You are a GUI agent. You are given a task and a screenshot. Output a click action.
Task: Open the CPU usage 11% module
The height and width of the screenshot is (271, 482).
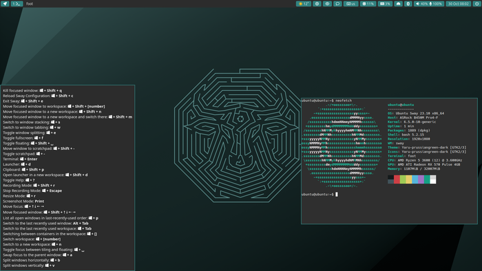click(368, 3)
